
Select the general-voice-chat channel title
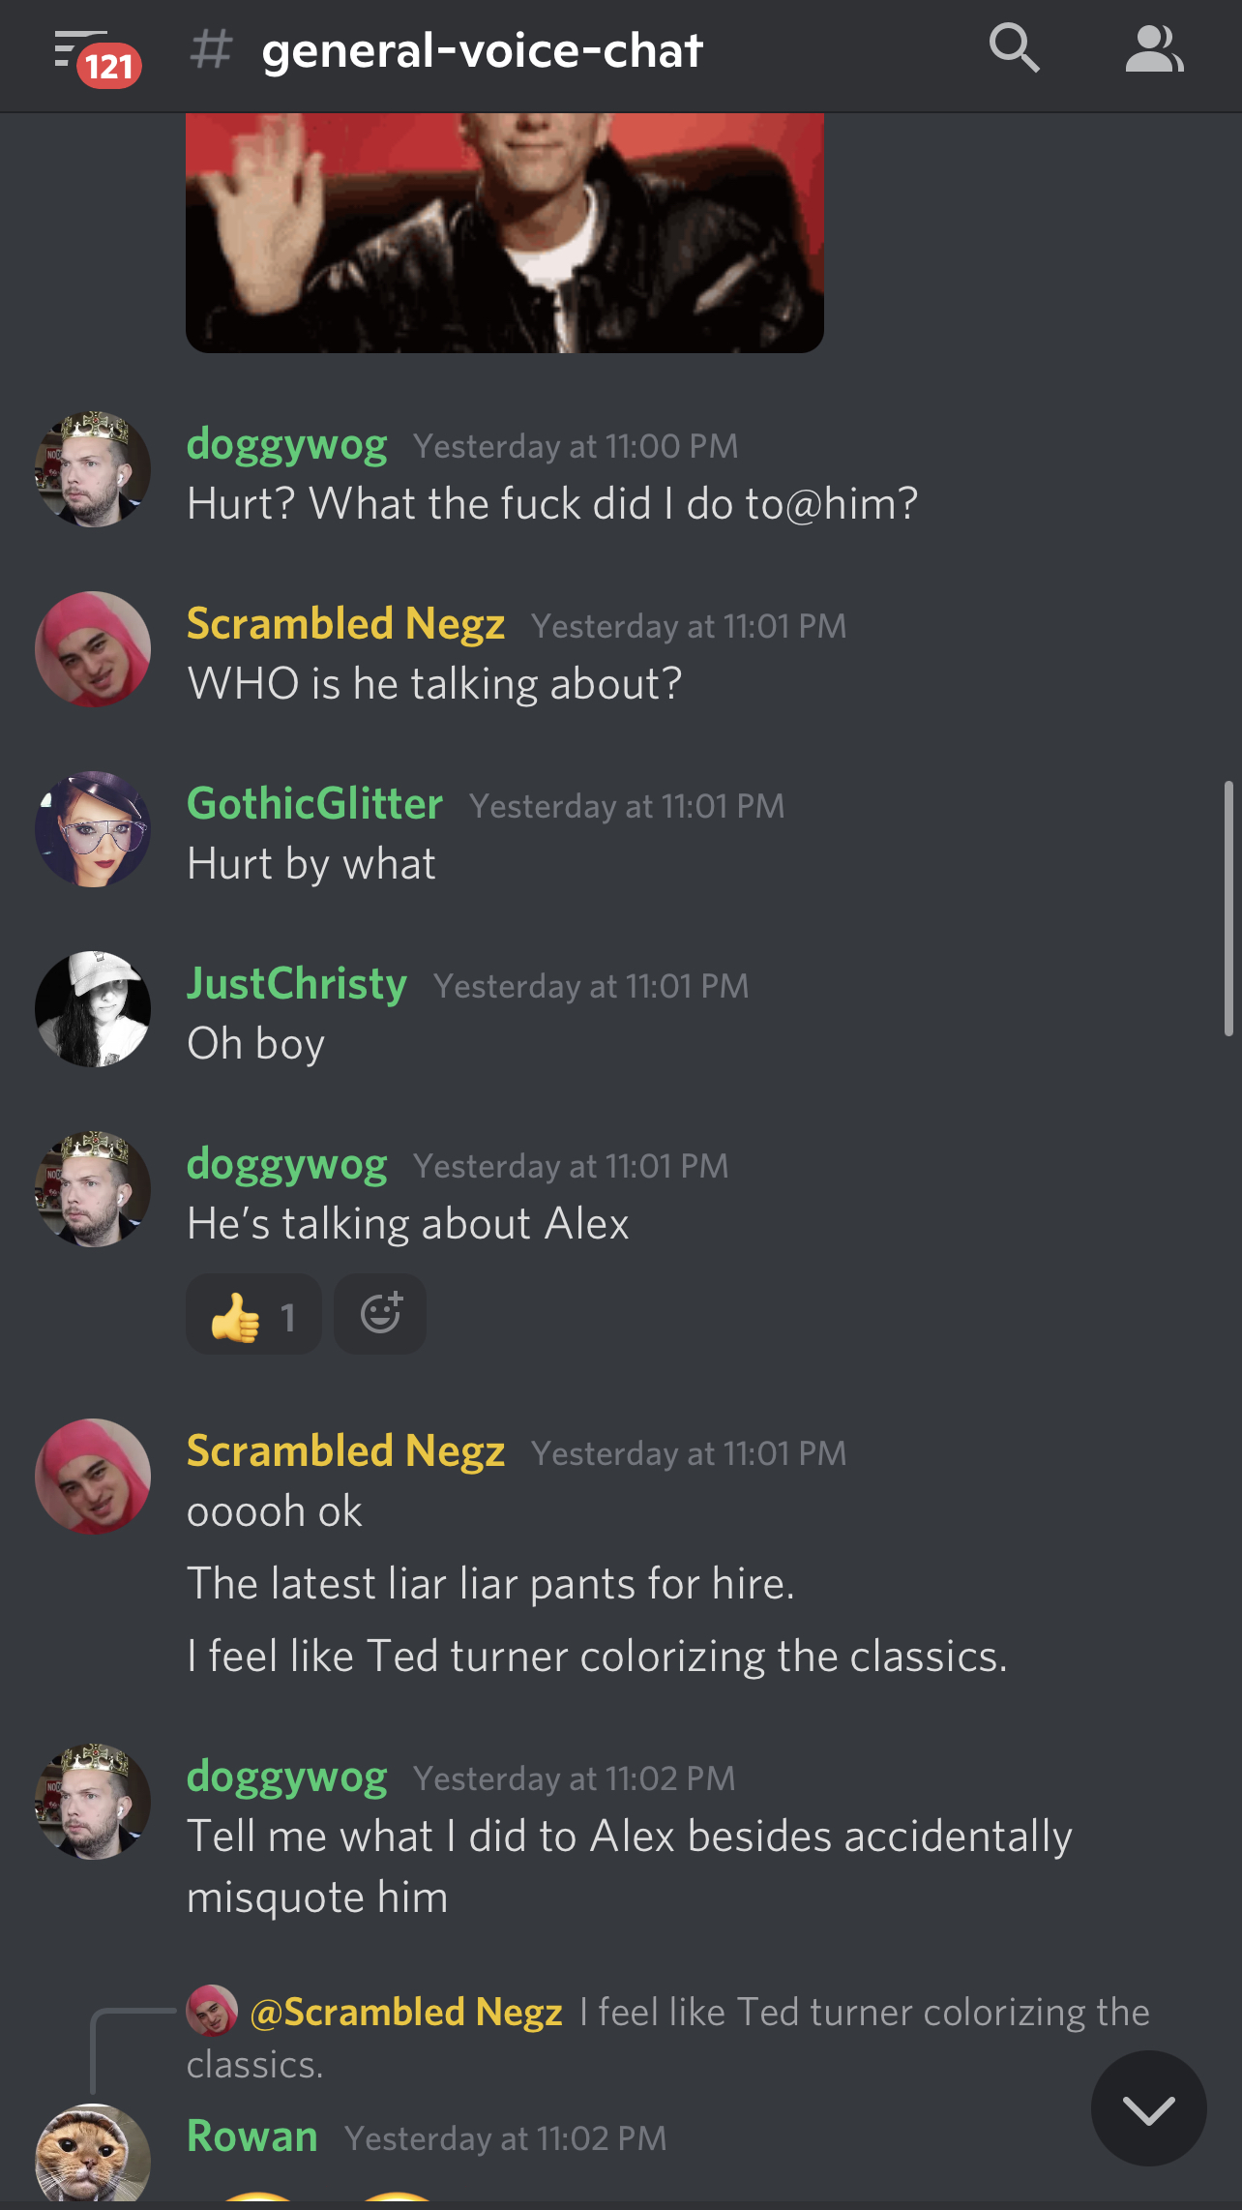click(x=482, y=50)
